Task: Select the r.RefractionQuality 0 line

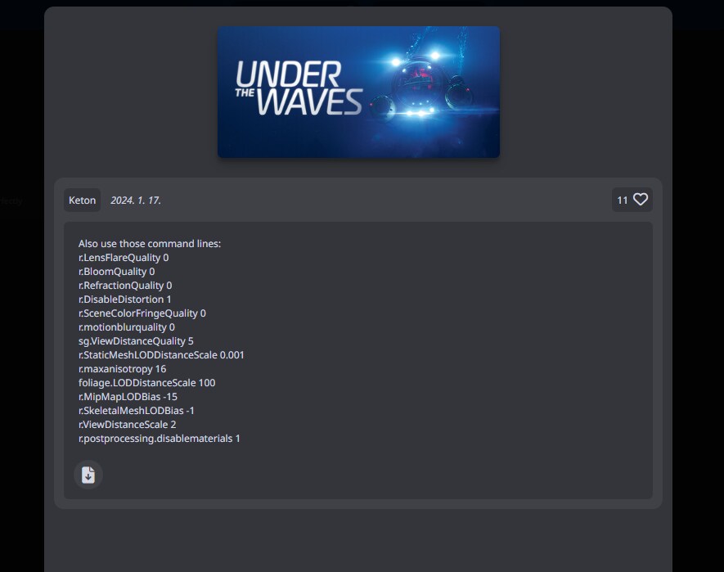Action: click(x=124, y=285)
